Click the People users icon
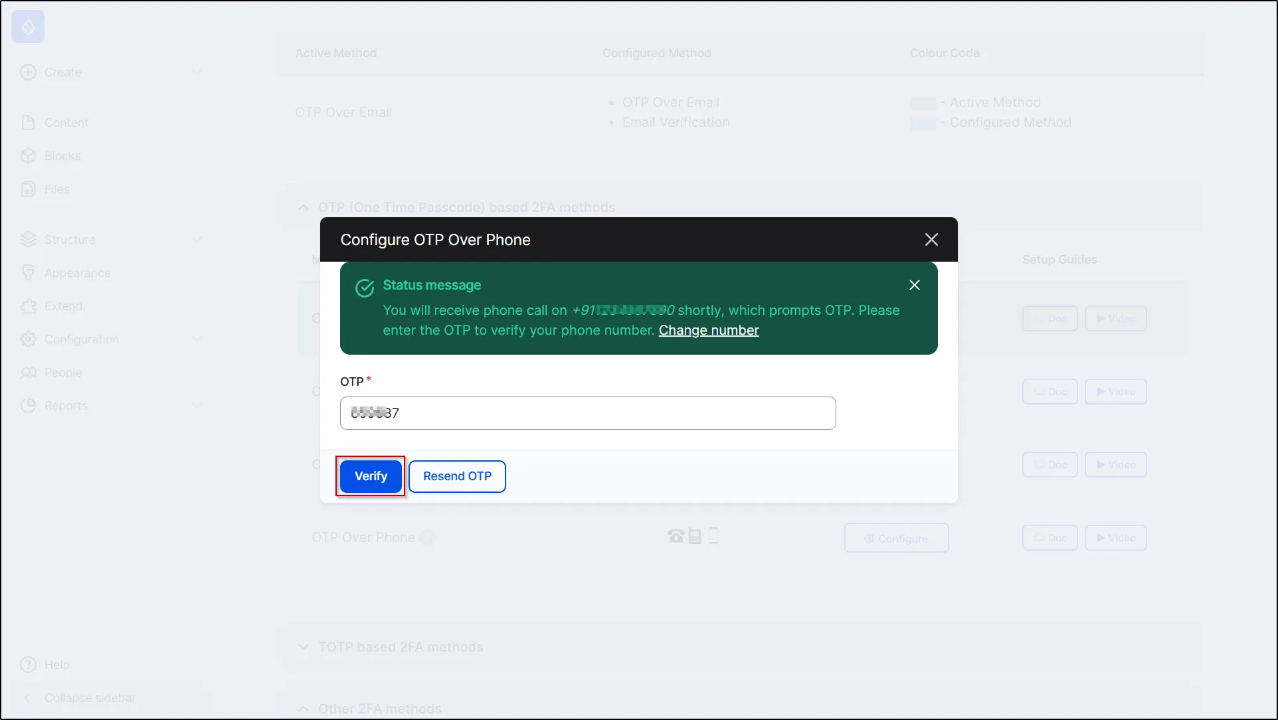Screen dimensions: 1278x720 point(28,373)
